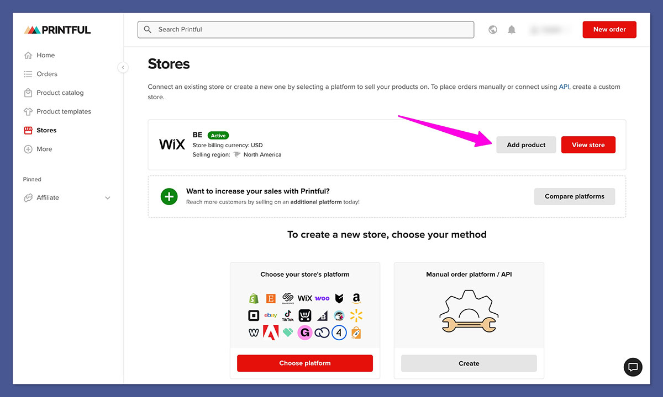Click the "North America" selling region

(x=262, y=154)
